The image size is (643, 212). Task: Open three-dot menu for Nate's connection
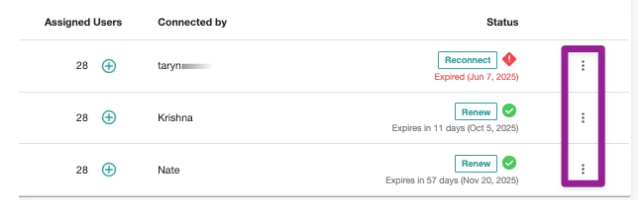(x=583, y=169)
